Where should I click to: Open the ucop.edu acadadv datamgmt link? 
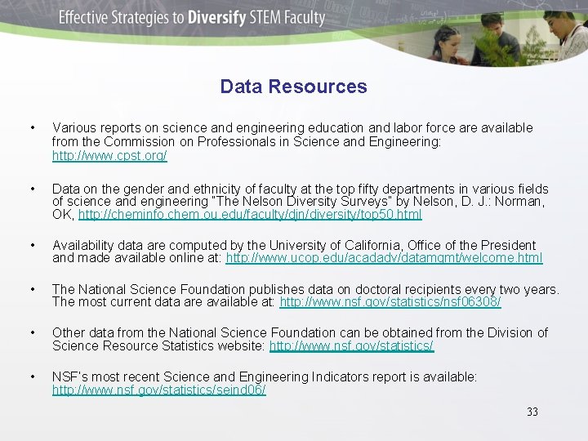pyautogui.click(x=384, y=257)
